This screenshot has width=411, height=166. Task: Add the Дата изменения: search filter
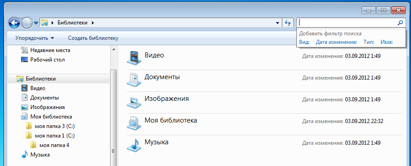pos(336,42)
